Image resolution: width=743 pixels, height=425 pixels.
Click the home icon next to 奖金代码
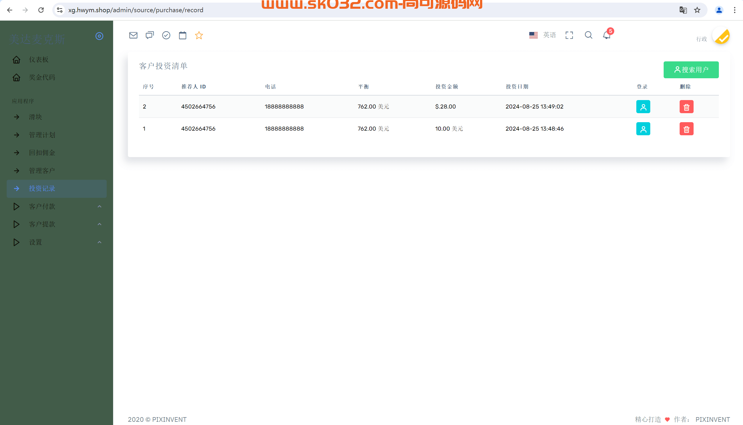click(17, 77)
